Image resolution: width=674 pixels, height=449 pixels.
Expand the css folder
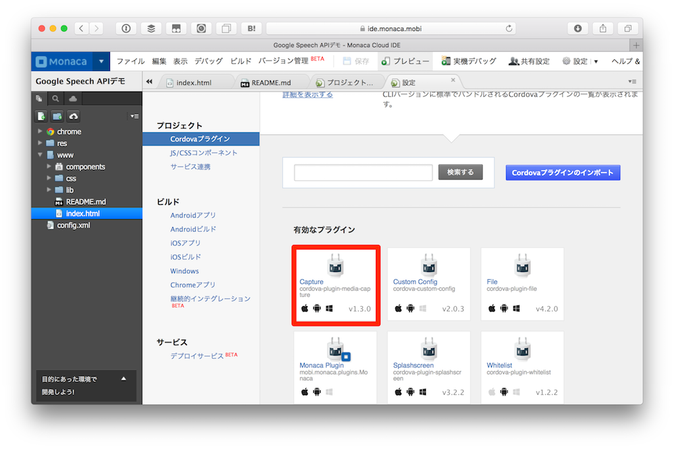49,178
